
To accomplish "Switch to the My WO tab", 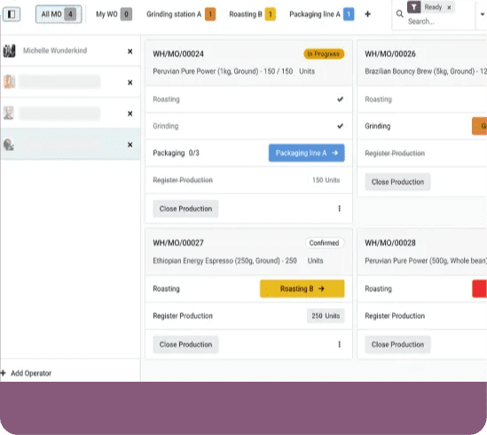I will tap(114, 14).
